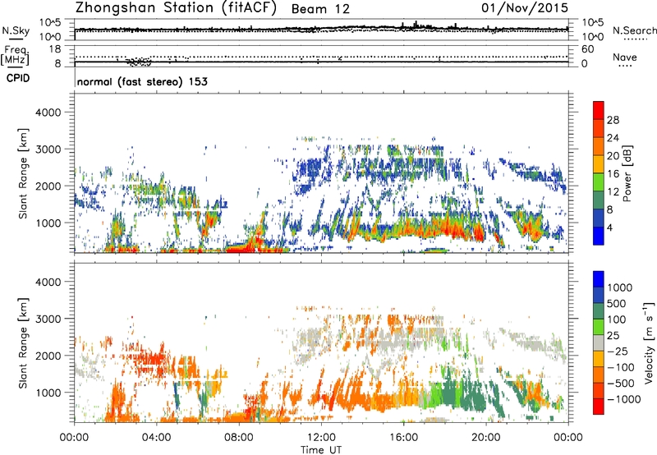Click the 'Nave' legend label
This screenshot has width=657, height=455.
(x=625, y=57)
